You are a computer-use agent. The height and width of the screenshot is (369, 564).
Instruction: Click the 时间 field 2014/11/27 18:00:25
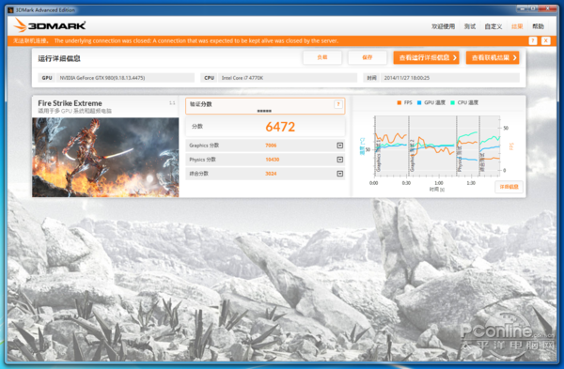(442, 78)
